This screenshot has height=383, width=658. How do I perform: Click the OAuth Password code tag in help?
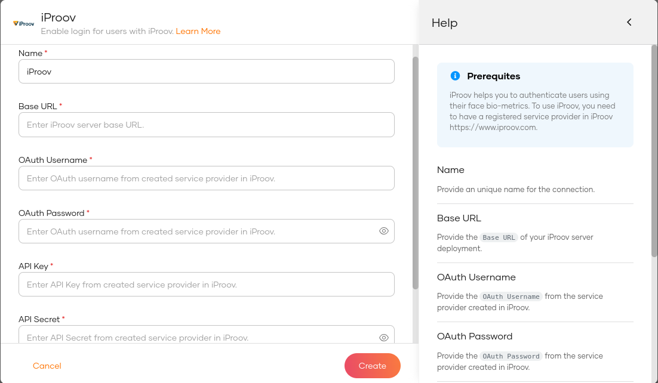coord(511,356)
